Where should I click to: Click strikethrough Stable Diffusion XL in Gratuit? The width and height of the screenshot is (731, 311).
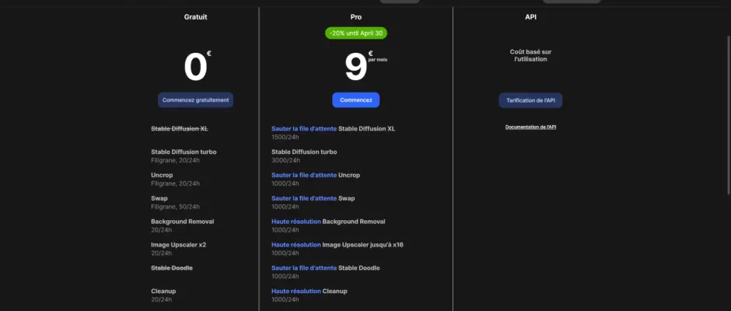click(180, 128)
